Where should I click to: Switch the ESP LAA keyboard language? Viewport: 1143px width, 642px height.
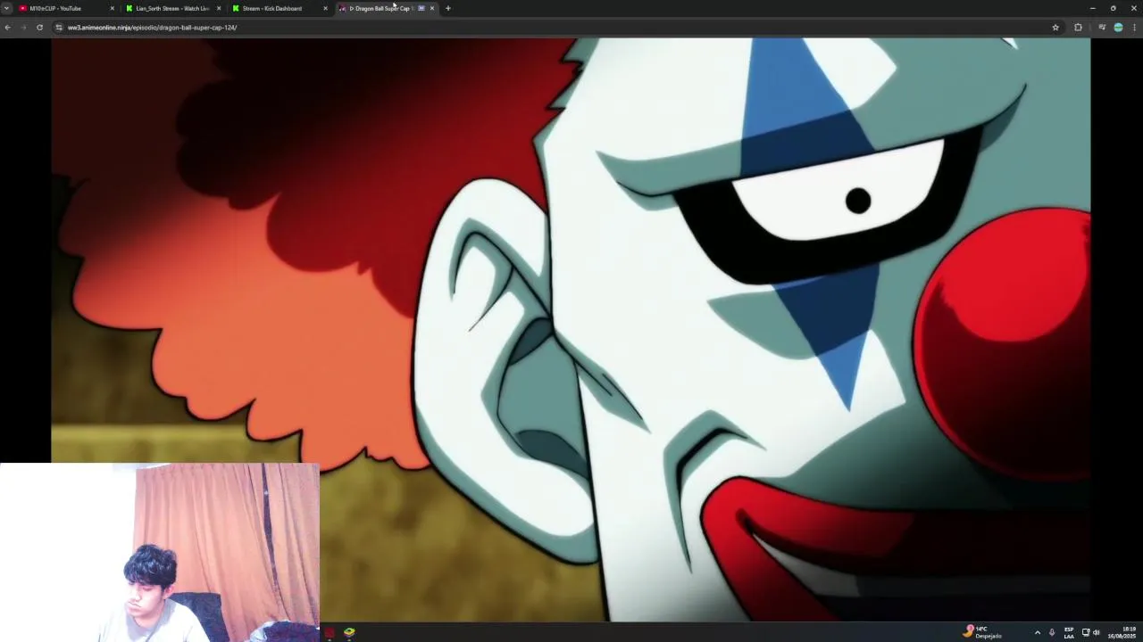pos(1069,632)
